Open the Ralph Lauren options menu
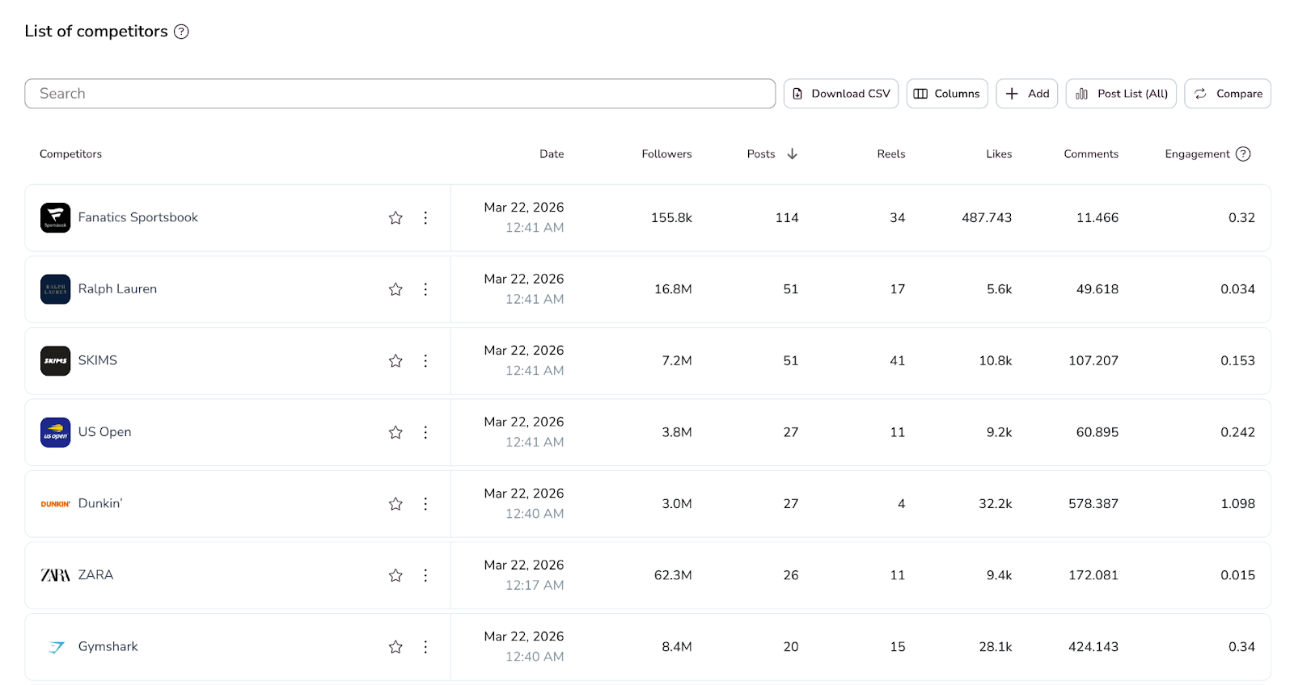1294x685 pixels. (425, 289)
